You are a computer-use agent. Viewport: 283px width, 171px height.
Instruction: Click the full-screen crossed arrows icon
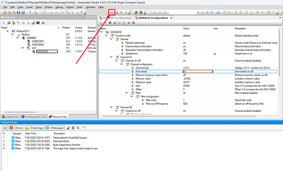274,12
